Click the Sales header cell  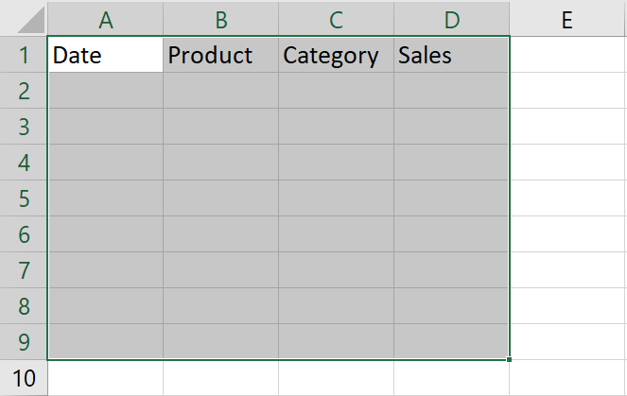(451, 55)
